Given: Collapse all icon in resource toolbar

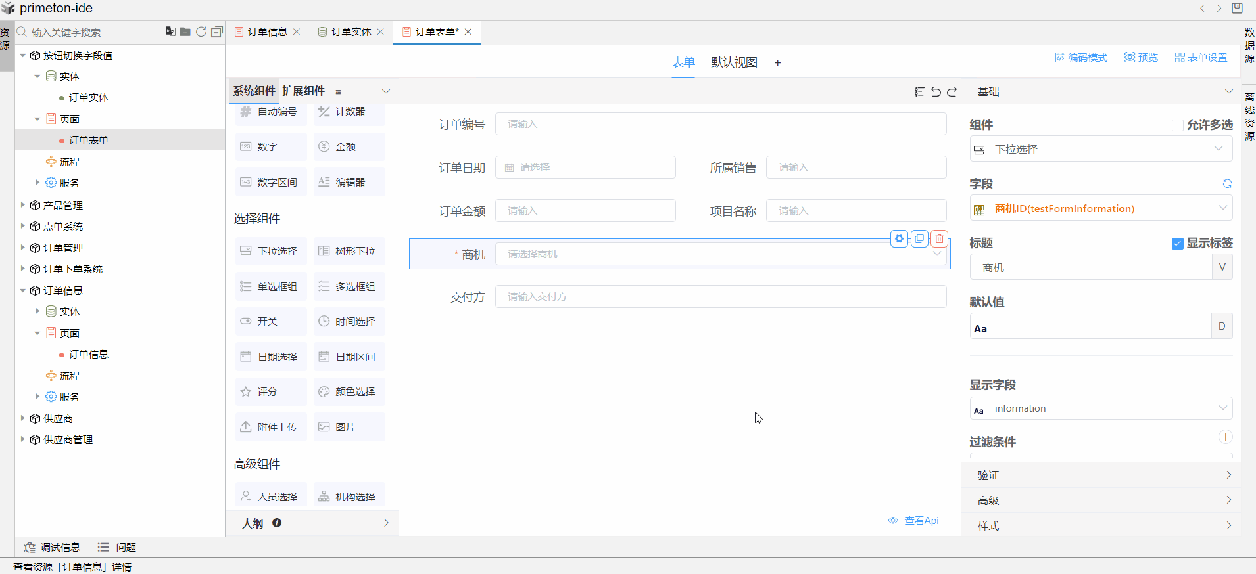Looking at the screenshot, I should 217,32.
